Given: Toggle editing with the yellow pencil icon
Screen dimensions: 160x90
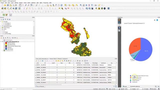Looking at the screenshot, I should point(27,8).
